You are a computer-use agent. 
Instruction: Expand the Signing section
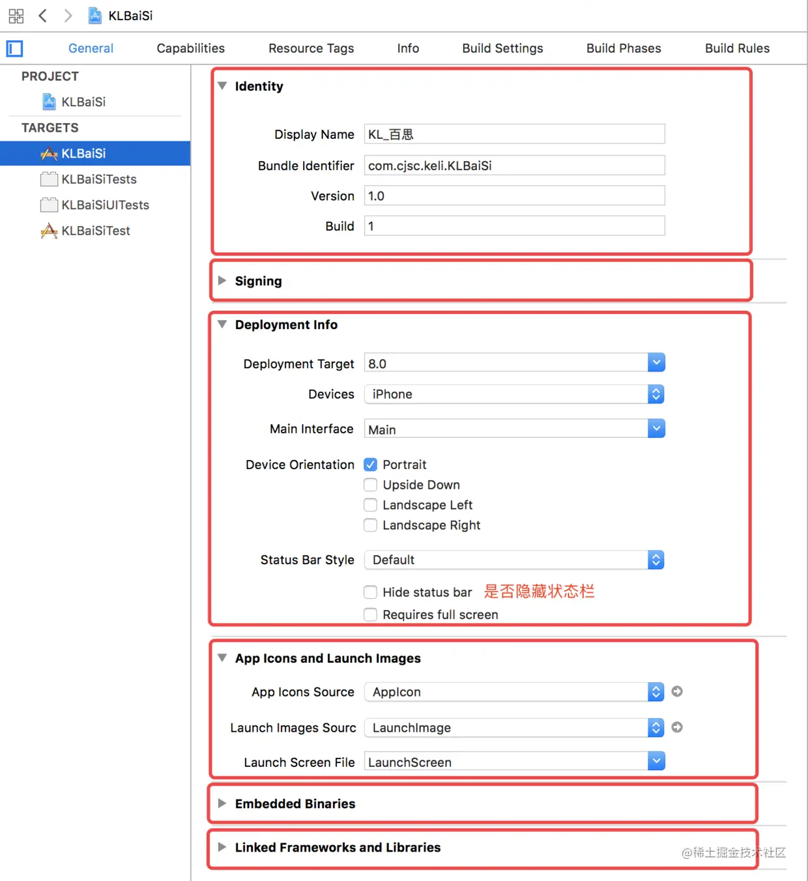click(x=223, y=281)
